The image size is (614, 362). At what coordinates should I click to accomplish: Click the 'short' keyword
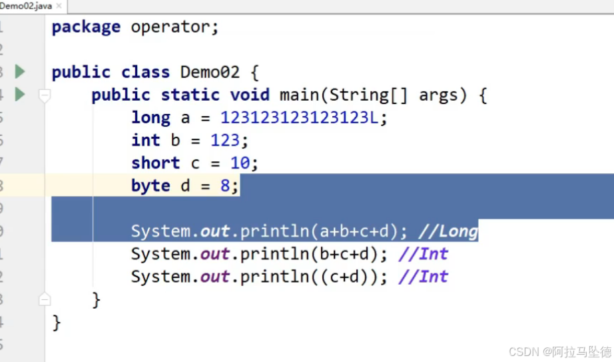(155, 163)
